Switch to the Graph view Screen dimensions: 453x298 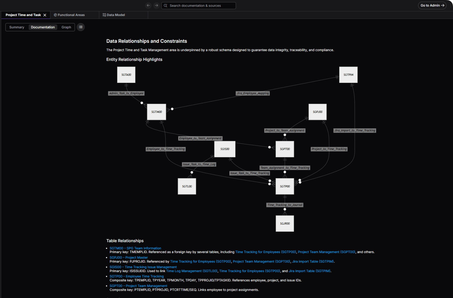coord(66,27)
